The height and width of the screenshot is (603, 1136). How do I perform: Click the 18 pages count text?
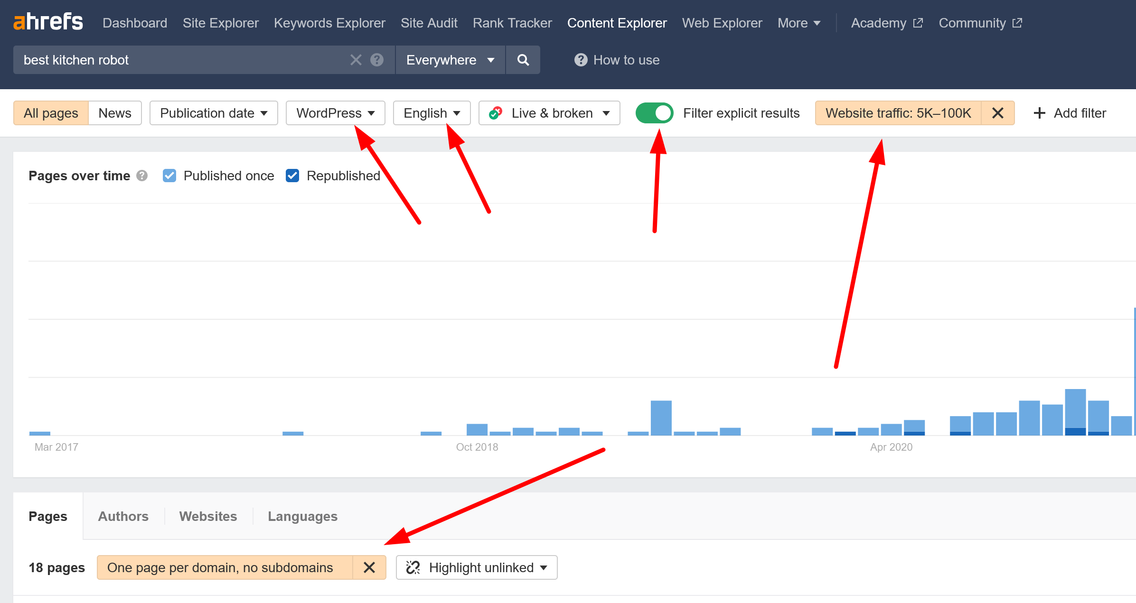click(x=57, y=567)
